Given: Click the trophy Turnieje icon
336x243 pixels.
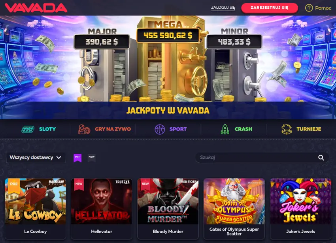Looking at the screenshot, I should (287, 129).
